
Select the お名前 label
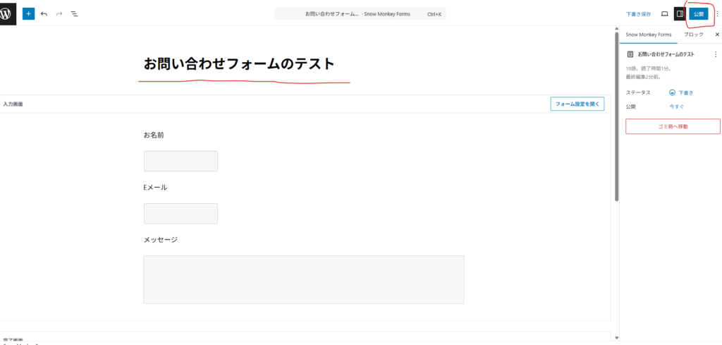click(154, 135)
